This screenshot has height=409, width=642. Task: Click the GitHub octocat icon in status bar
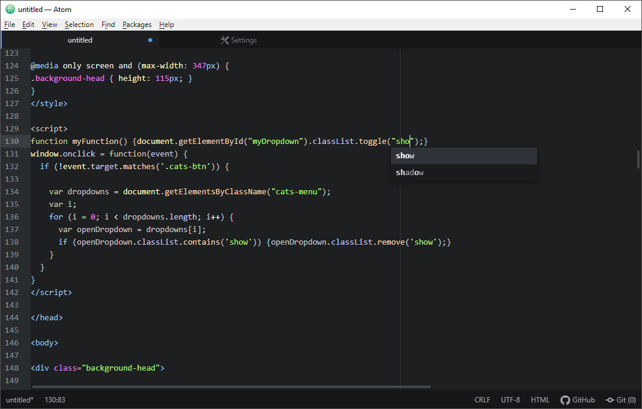tap(565, 400)
